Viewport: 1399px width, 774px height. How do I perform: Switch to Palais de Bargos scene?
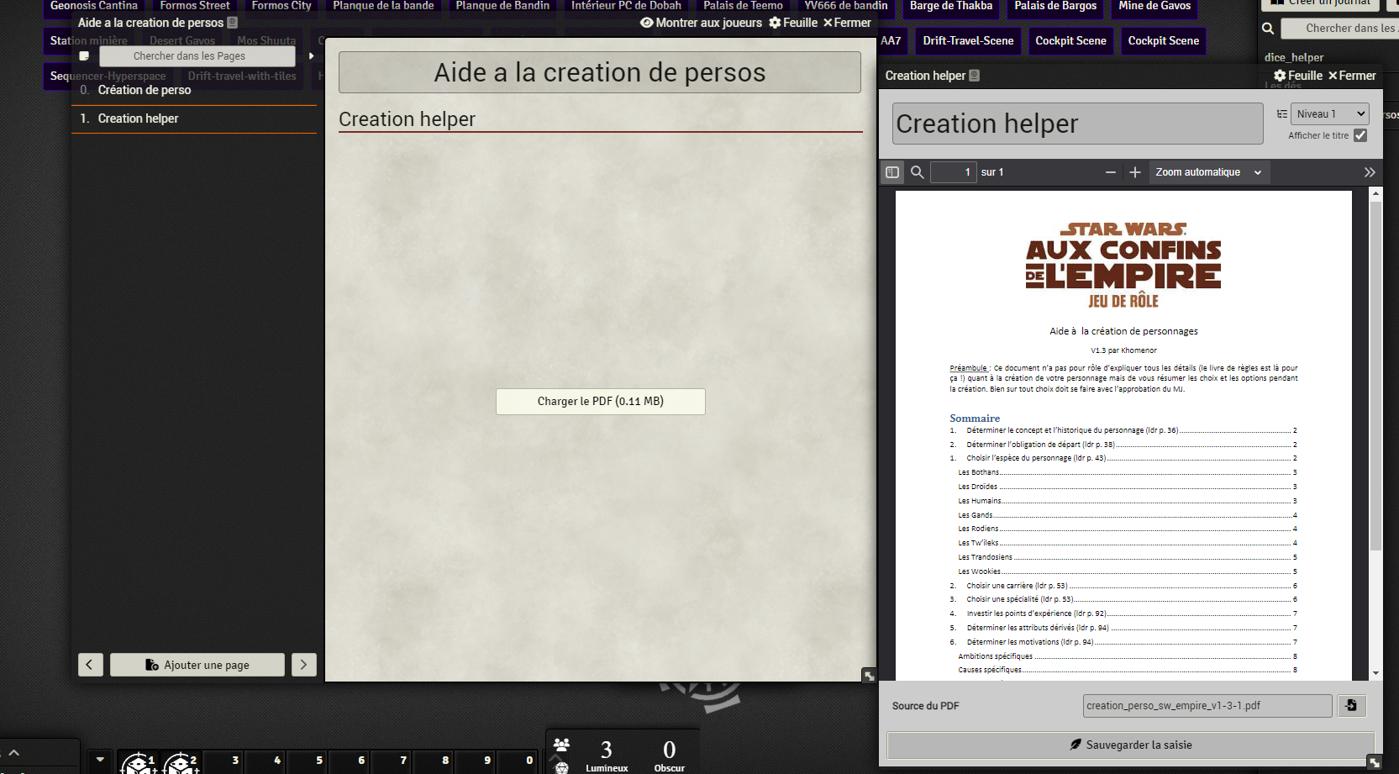[x=1055, y=6]
